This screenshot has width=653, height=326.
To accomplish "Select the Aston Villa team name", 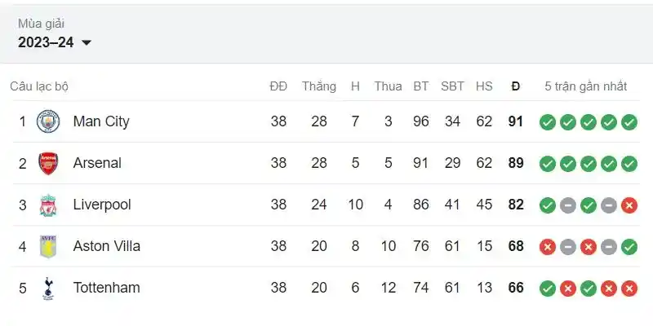I will tap(107, 246).
